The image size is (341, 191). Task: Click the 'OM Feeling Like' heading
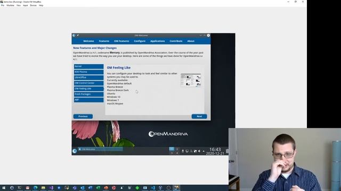coord(118,68)
